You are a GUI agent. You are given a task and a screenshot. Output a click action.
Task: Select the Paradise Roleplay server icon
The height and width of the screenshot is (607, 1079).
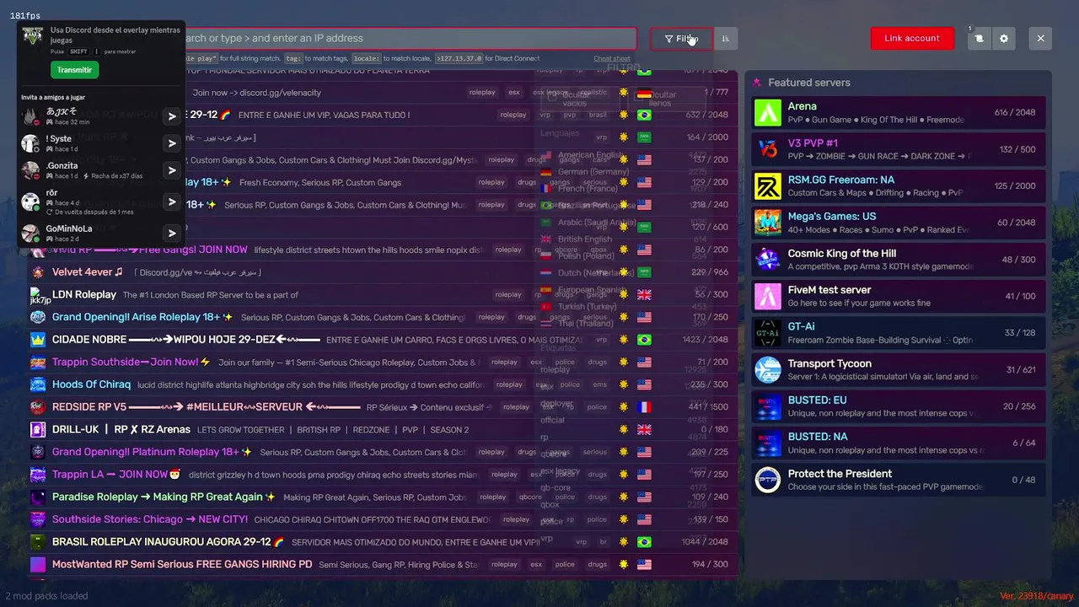(38, 497)
